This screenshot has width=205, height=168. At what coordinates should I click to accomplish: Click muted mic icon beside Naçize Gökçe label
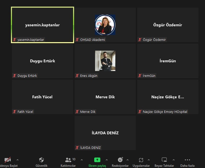coord(140,112)
